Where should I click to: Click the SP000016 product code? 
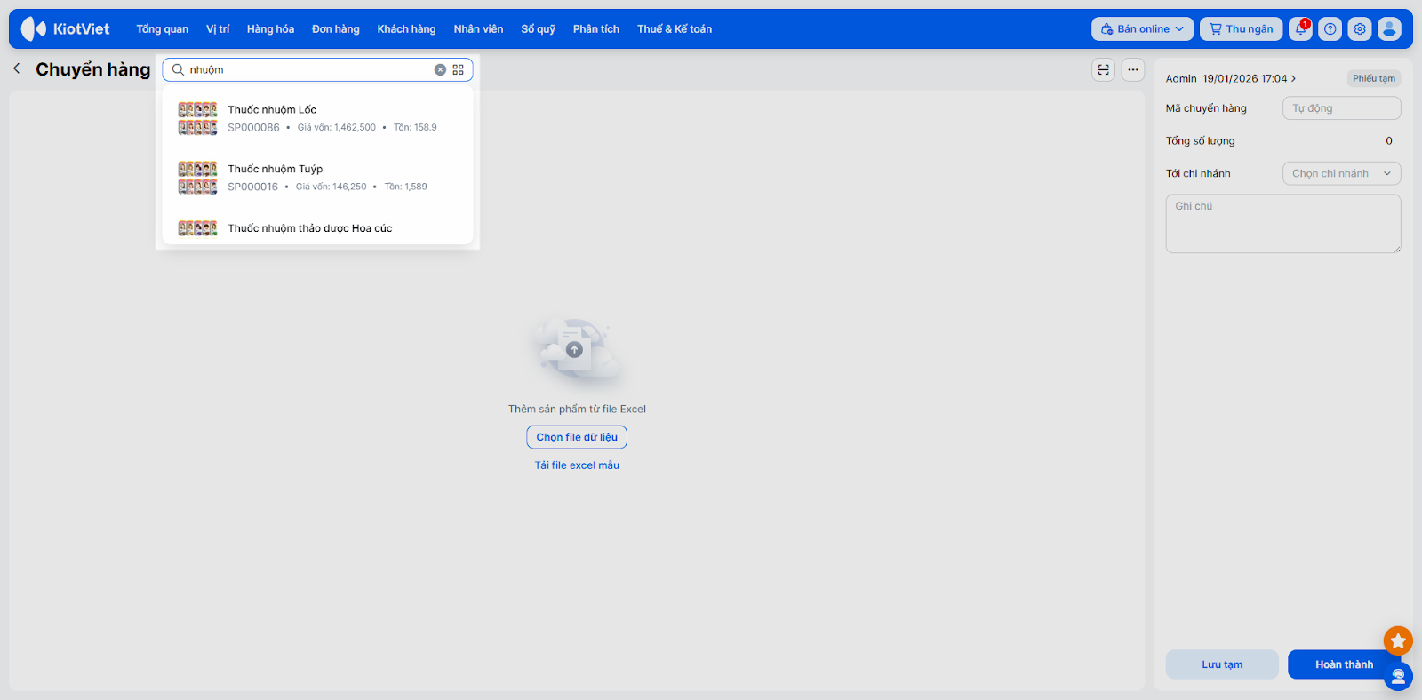252,187
